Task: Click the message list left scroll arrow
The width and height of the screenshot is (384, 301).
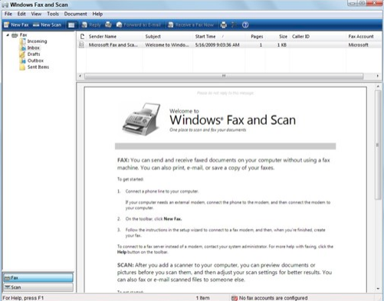Action: (x=80, y=76)
